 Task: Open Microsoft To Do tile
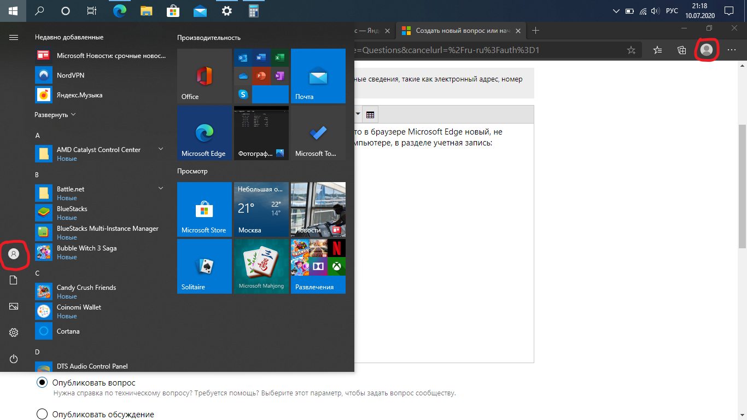pyautogui.click(x=318, y=133)
